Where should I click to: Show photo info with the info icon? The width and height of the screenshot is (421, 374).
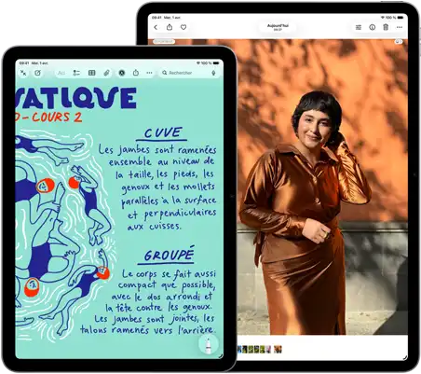point(373,27)
